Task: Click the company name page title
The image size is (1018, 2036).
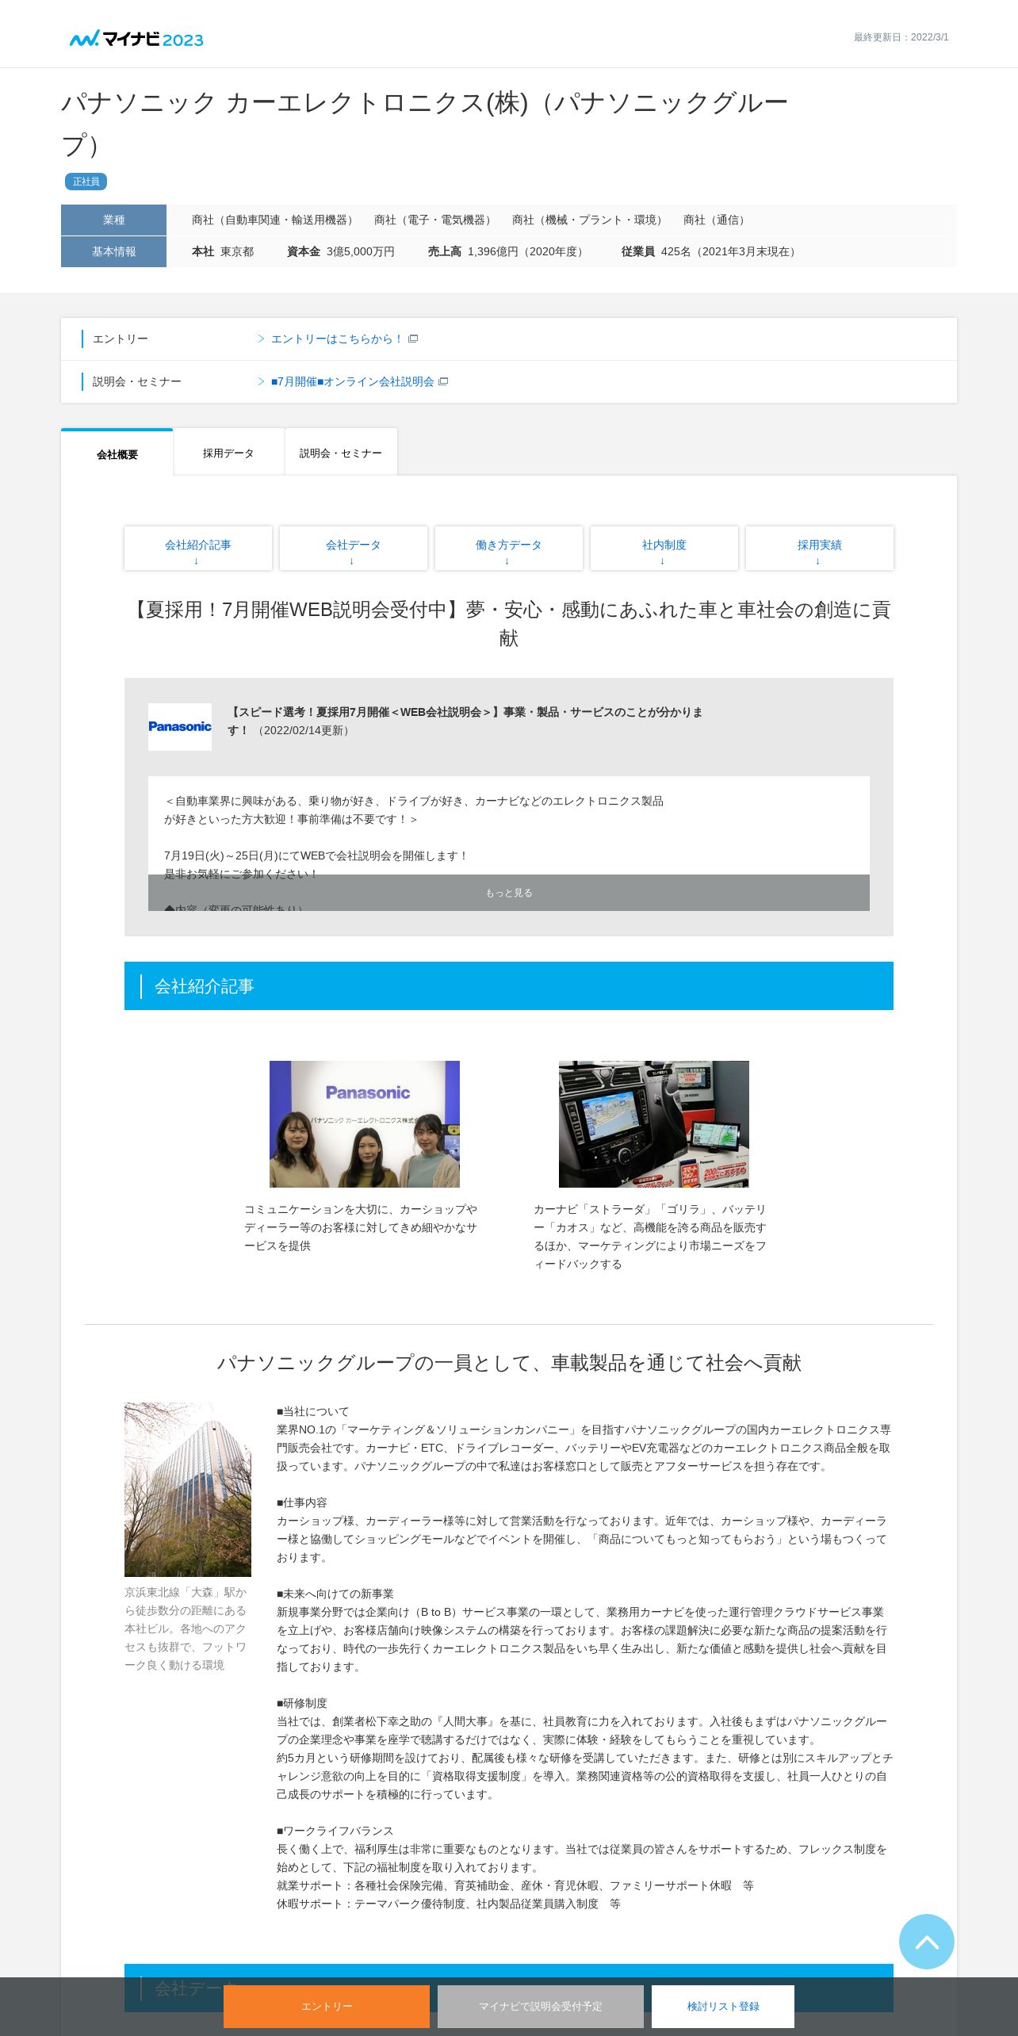Action: [425, 124]
